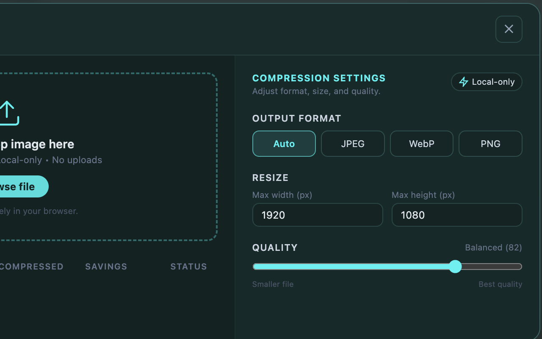The width and height of the screenshot is (542, 339).
Task: Click the upload arrow icon in the drop zone
Action: click(x=8, y=113)
